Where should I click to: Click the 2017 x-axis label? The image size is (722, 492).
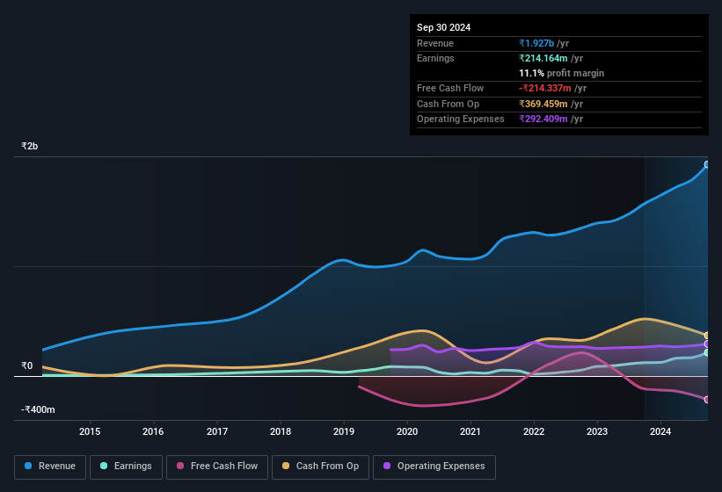(217, 431)
